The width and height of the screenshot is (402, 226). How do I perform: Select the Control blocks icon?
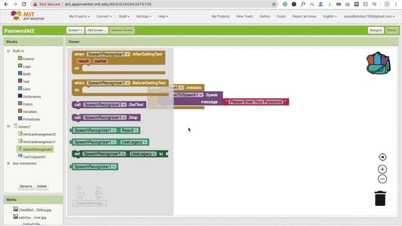point(20,58)
